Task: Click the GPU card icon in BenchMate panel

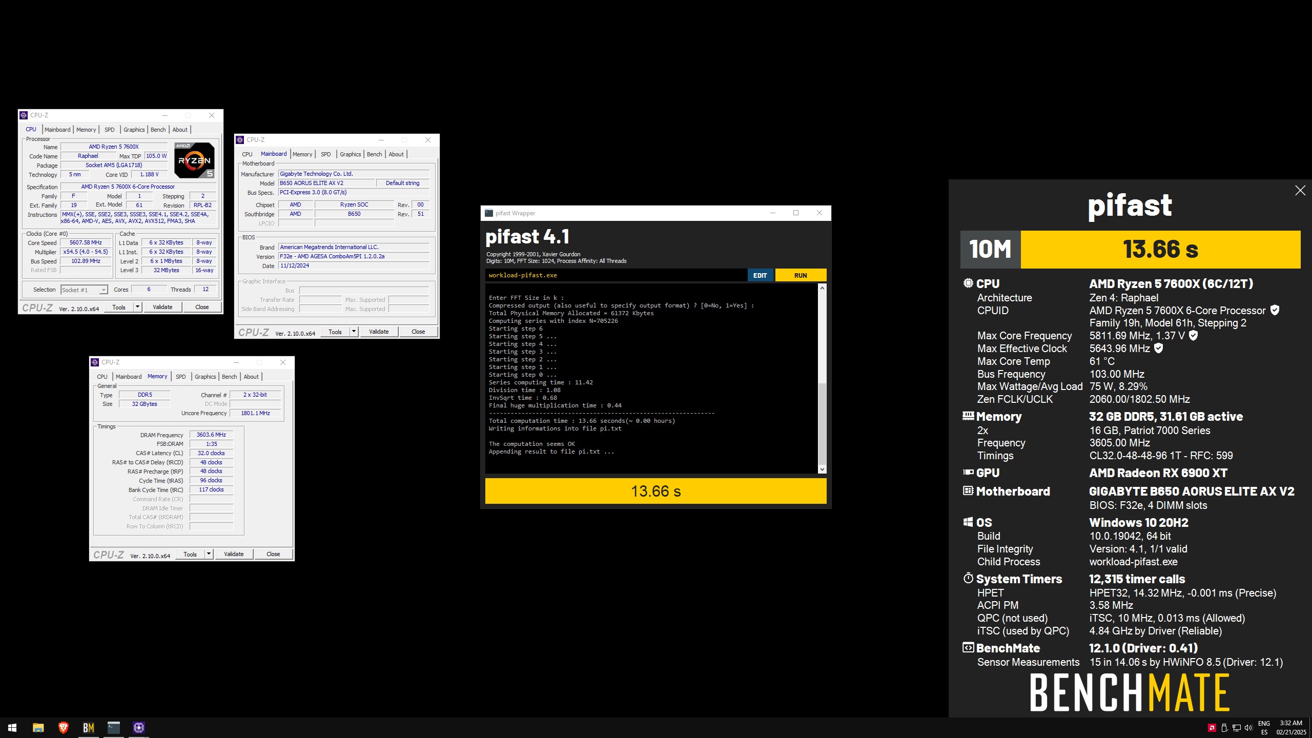Action: pyautogui.click(x=968, y=472)
